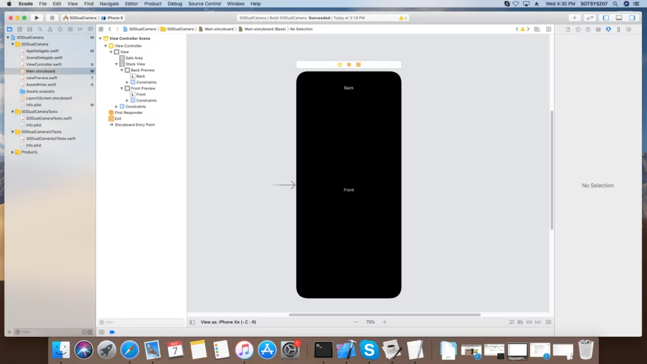Open the Connections inspector
Screen dimensions: 647x364
point(629,29)
